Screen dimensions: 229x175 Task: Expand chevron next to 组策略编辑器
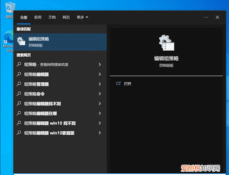click(x=100, y=74)
